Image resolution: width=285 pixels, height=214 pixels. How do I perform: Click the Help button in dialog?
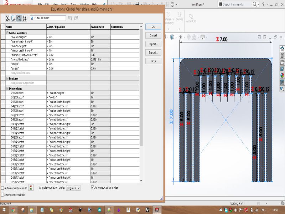pos(153,61)
